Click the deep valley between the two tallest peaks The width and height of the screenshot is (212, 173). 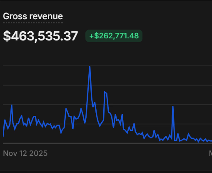tap(100, 126)
